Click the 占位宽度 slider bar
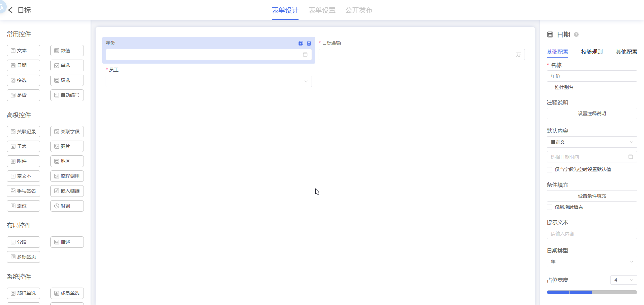Image resolution: width=644 pixels, height=305 pixels. [x=592, y=292]
